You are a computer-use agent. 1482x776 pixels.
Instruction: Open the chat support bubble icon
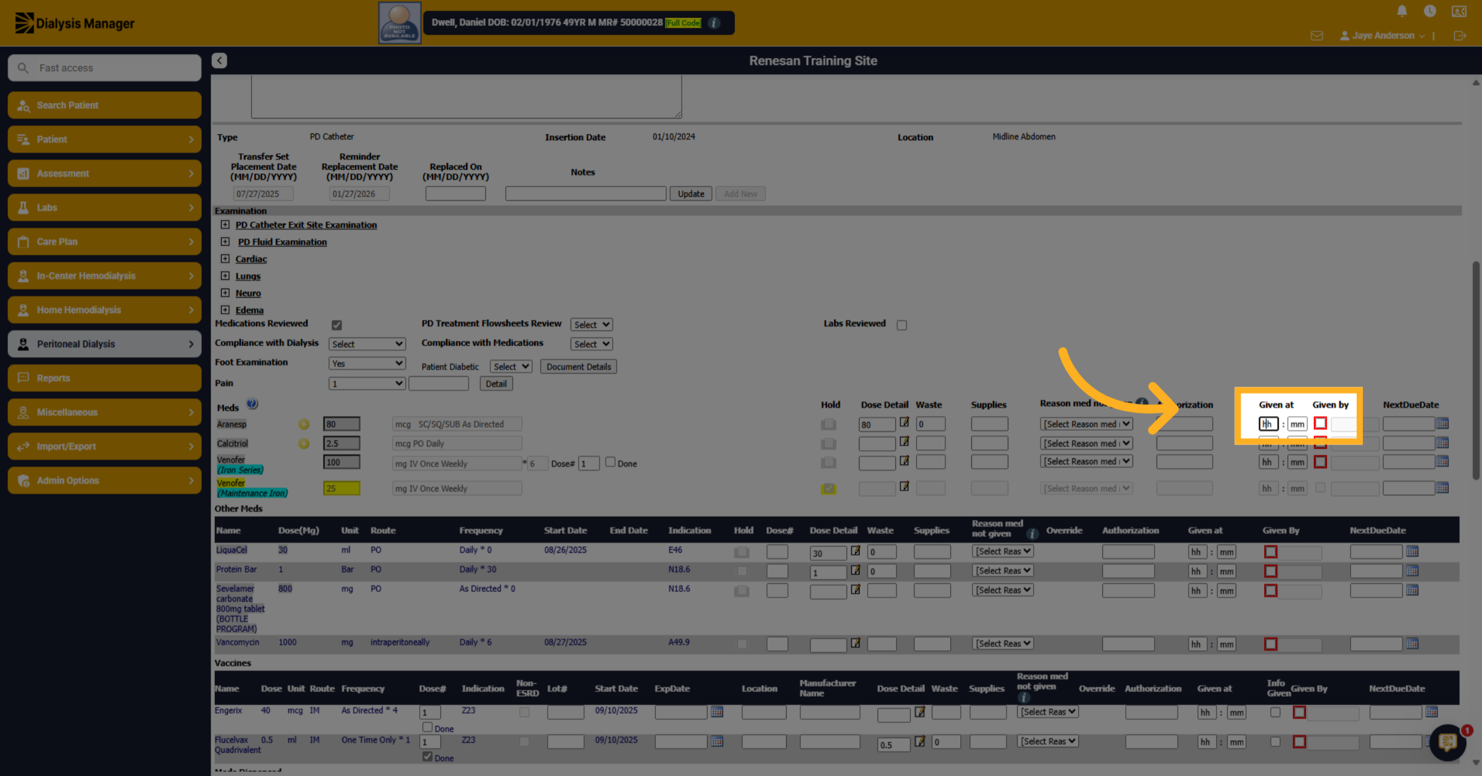(x=1448, y=742)
